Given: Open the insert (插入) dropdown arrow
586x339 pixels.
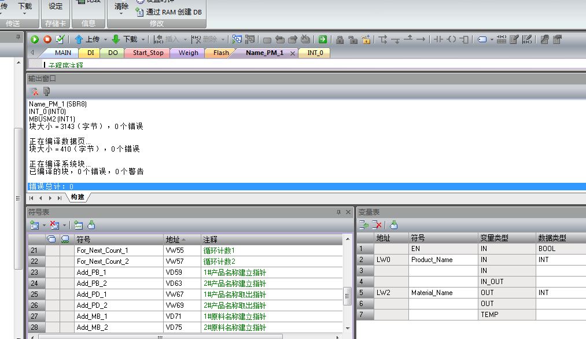Looking at the screenshot, I should pos(185,39).
